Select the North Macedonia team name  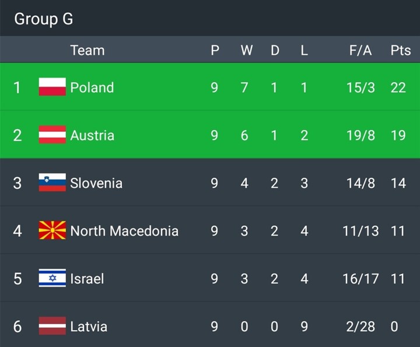click(x=124, y=231)
